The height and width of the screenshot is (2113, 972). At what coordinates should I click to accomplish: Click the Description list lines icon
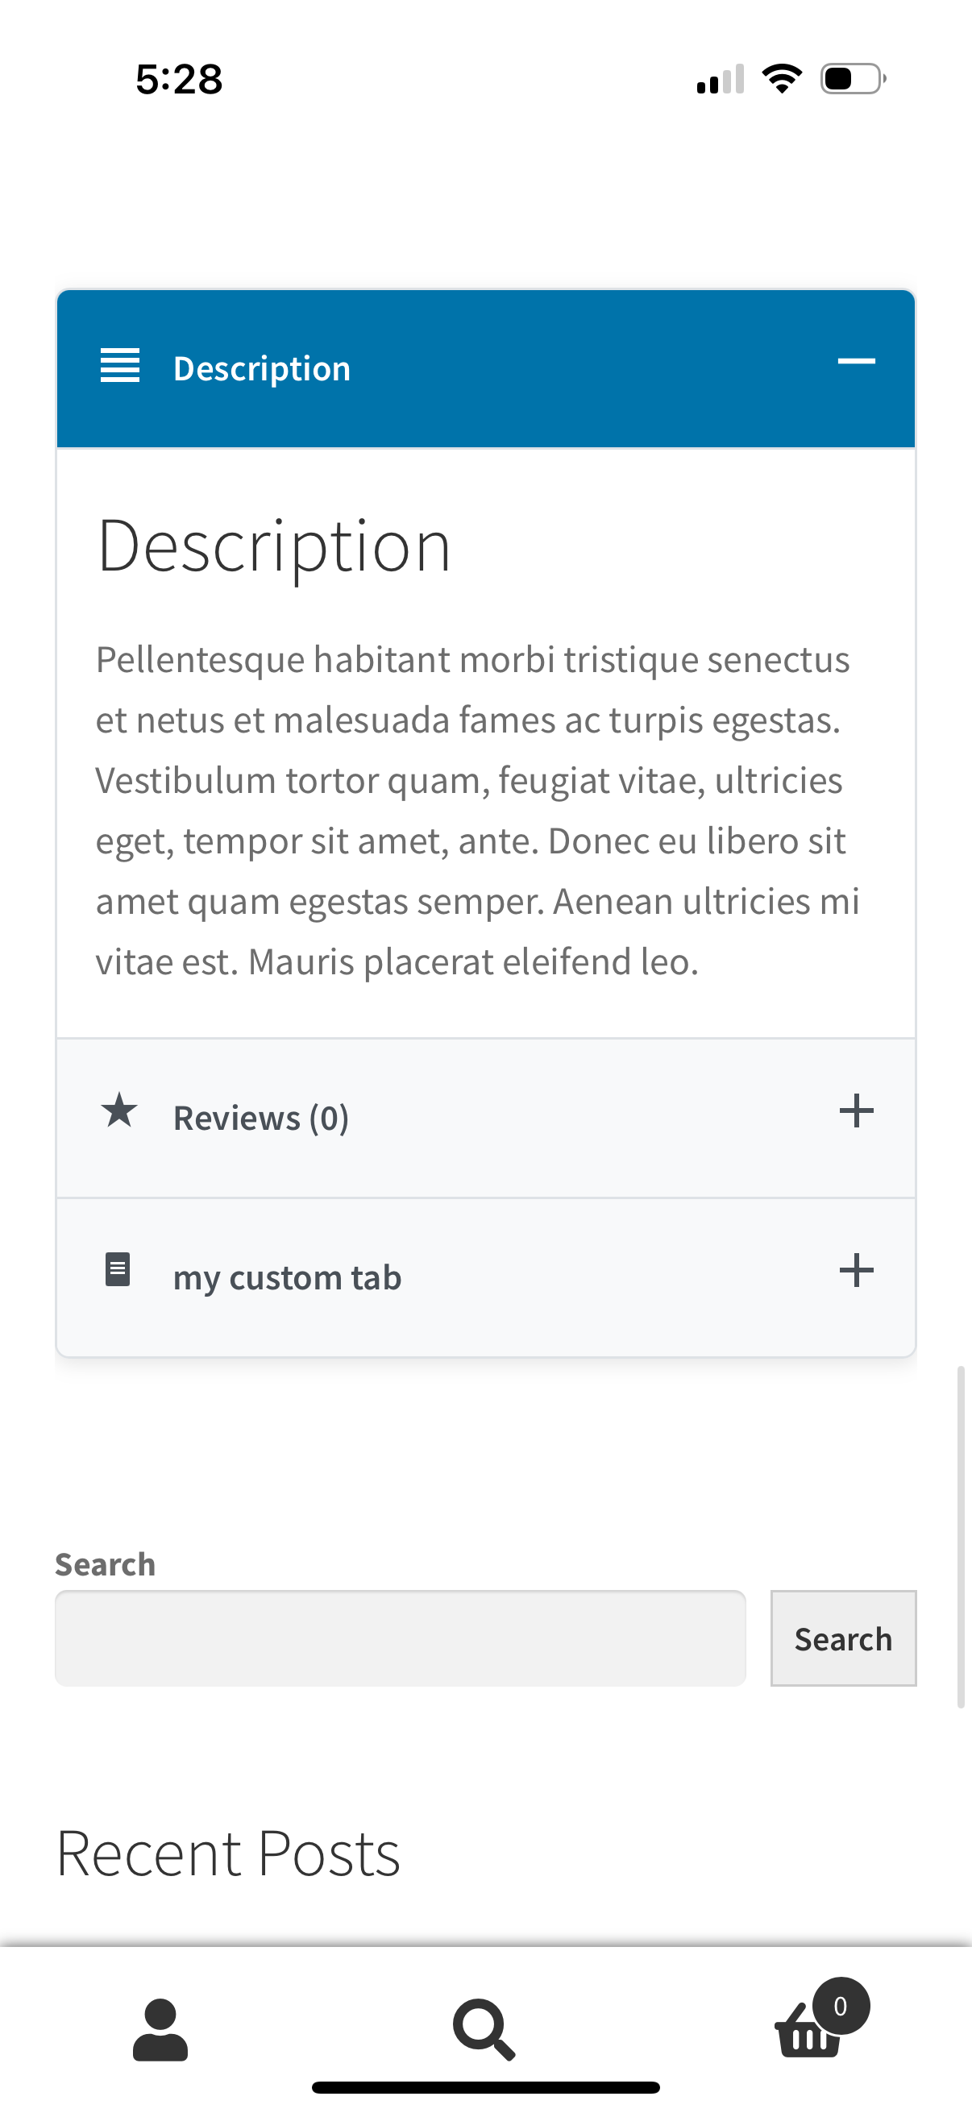(120, 366)
